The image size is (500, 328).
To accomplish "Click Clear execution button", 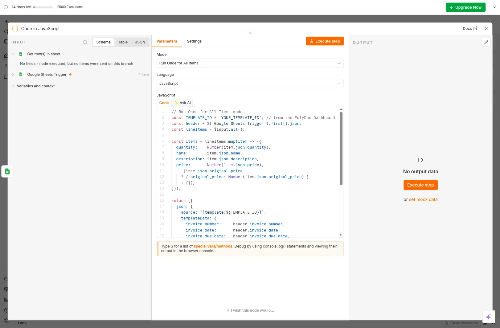I will tap(461, 323).
